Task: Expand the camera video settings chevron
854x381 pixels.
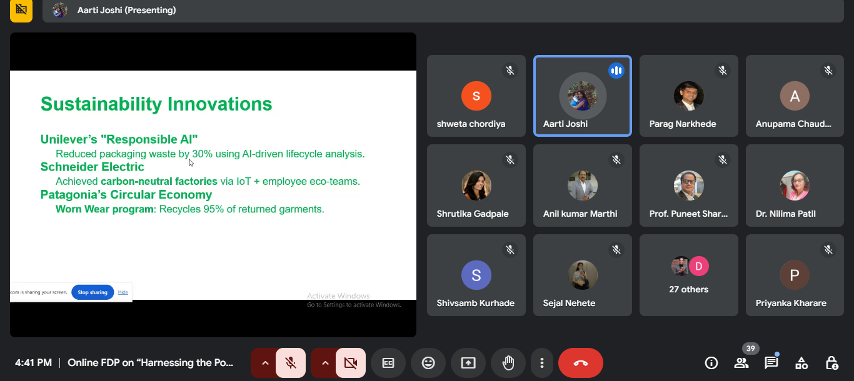Action: pos(324,363)
